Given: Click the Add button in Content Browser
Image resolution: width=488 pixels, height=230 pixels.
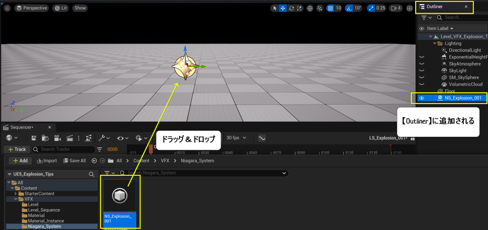Looking at the screenshot, I should pyautogui.click(x=20, y=161).
